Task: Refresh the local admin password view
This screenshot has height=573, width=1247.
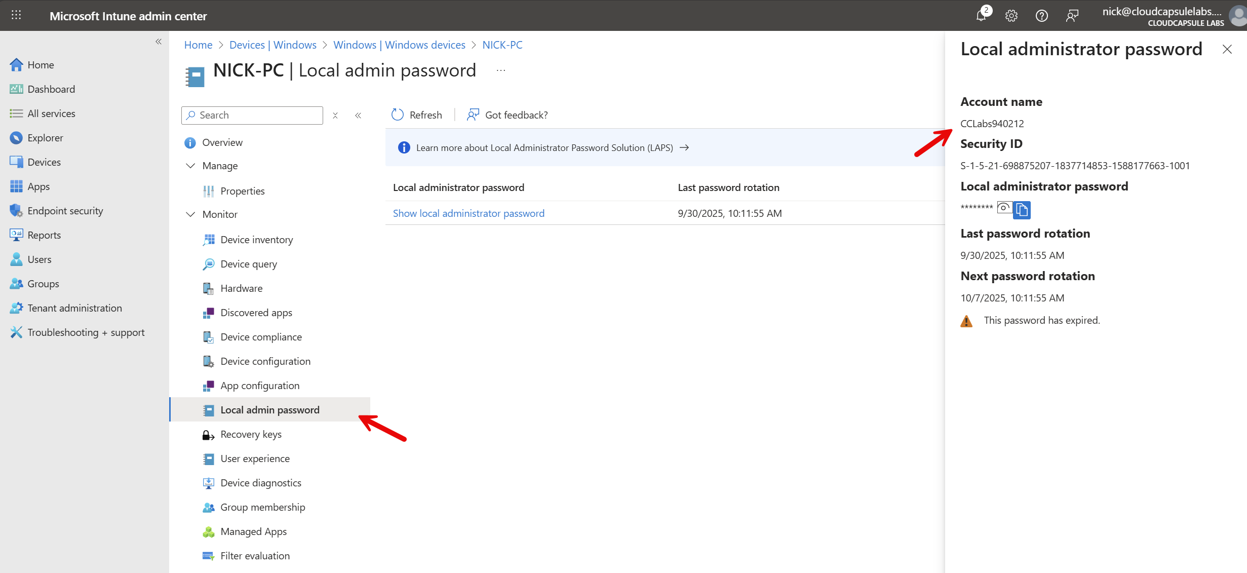Action: pos(416,114)
